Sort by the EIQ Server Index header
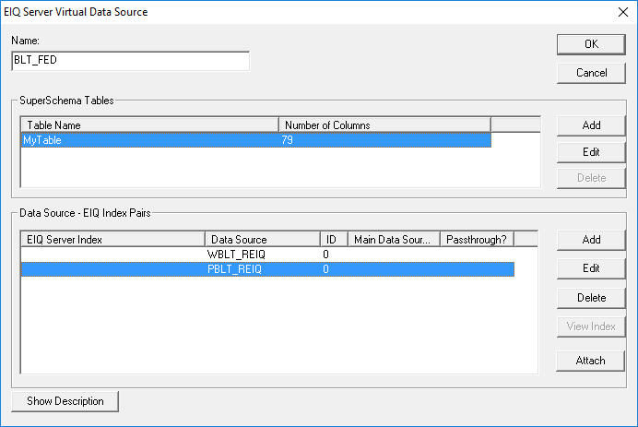The height and width of the screenshot is (427, 638). pos(112,240)
